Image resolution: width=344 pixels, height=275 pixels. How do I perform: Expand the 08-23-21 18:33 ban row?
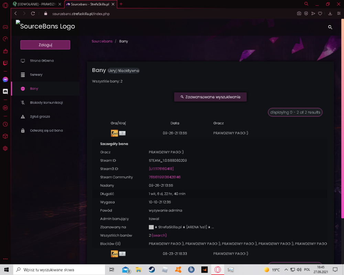pyautogui.click(x=209, y=254)
